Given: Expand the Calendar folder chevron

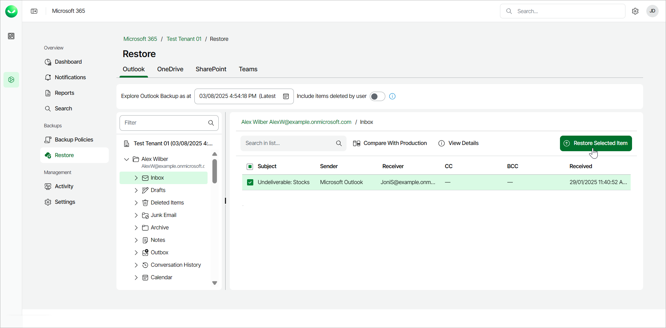Looking at the screenshot, I should pyautogui.click(x=136, y=277).
